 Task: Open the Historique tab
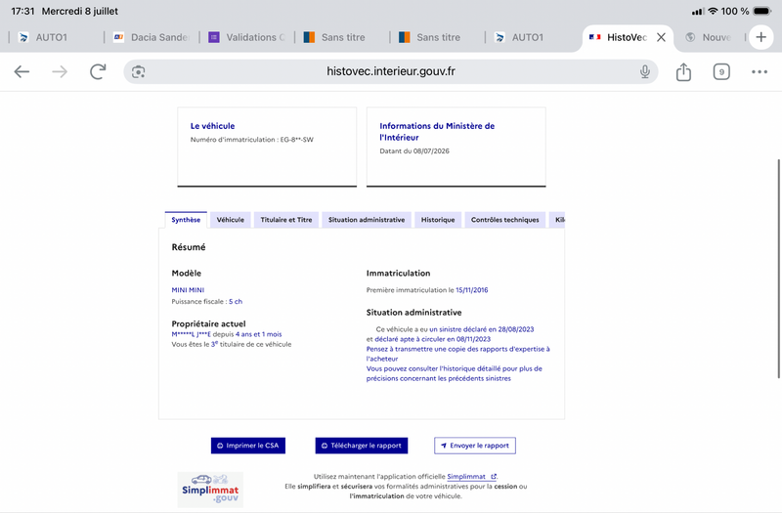[438, 220]
